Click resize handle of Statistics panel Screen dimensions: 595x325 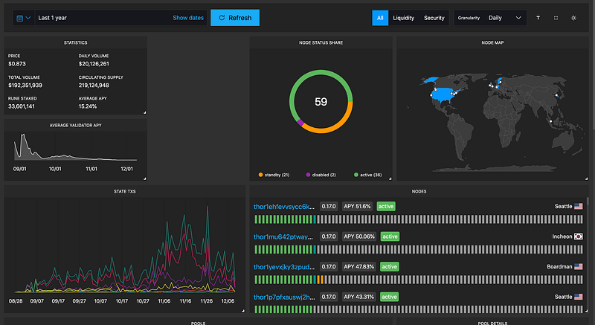(x=144, y=113)
